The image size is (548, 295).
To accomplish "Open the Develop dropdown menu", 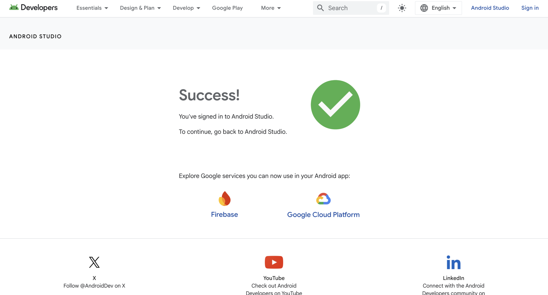I will click(186, 8).
